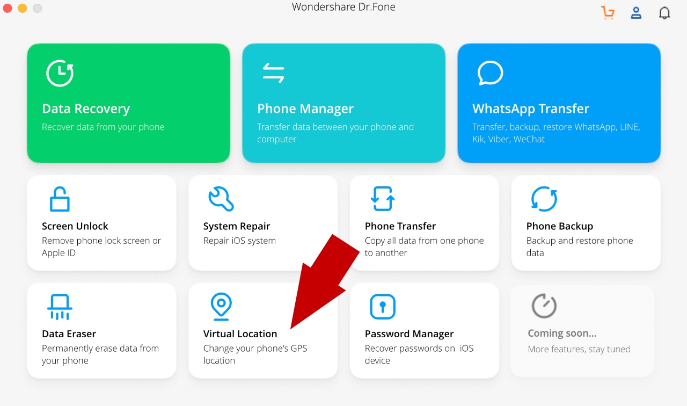Click the Data Eraser shredder icon
Image resolution: width=687 pixels, height=406 pixels.
coord(60,307)
